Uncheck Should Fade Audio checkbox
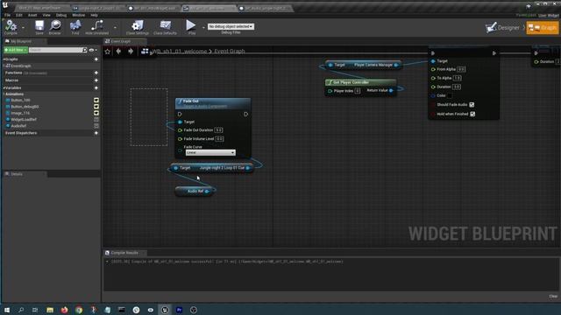561x315 pixels. pos(472,105)
